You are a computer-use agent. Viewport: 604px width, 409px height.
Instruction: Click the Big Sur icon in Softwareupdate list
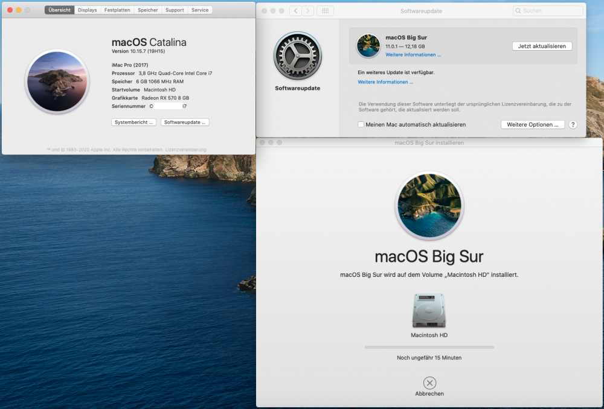368,45
